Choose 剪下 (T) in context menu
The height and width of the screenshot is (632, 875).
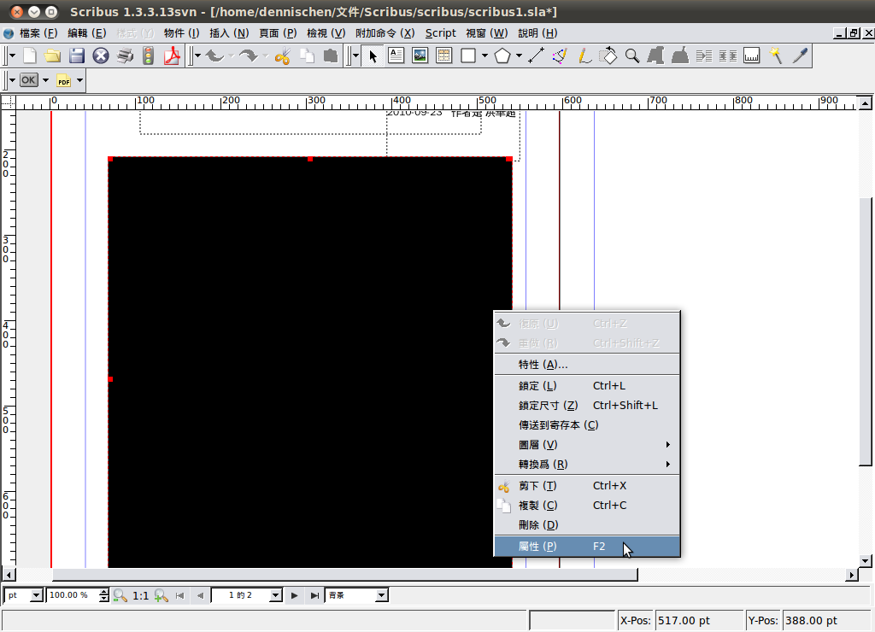587,485
